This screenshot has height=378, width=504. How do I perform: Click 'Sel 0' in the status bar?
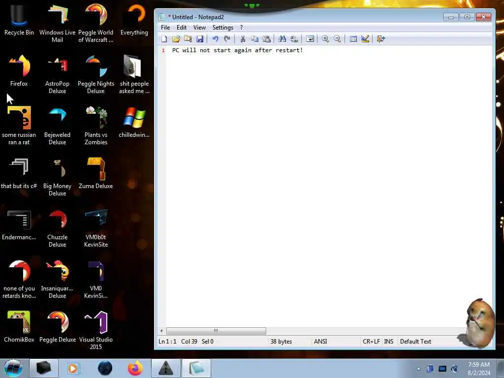tap(207, 342)
